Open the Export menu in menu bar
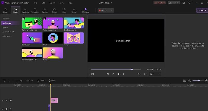208x111 pixels. (x=52, y=3)
